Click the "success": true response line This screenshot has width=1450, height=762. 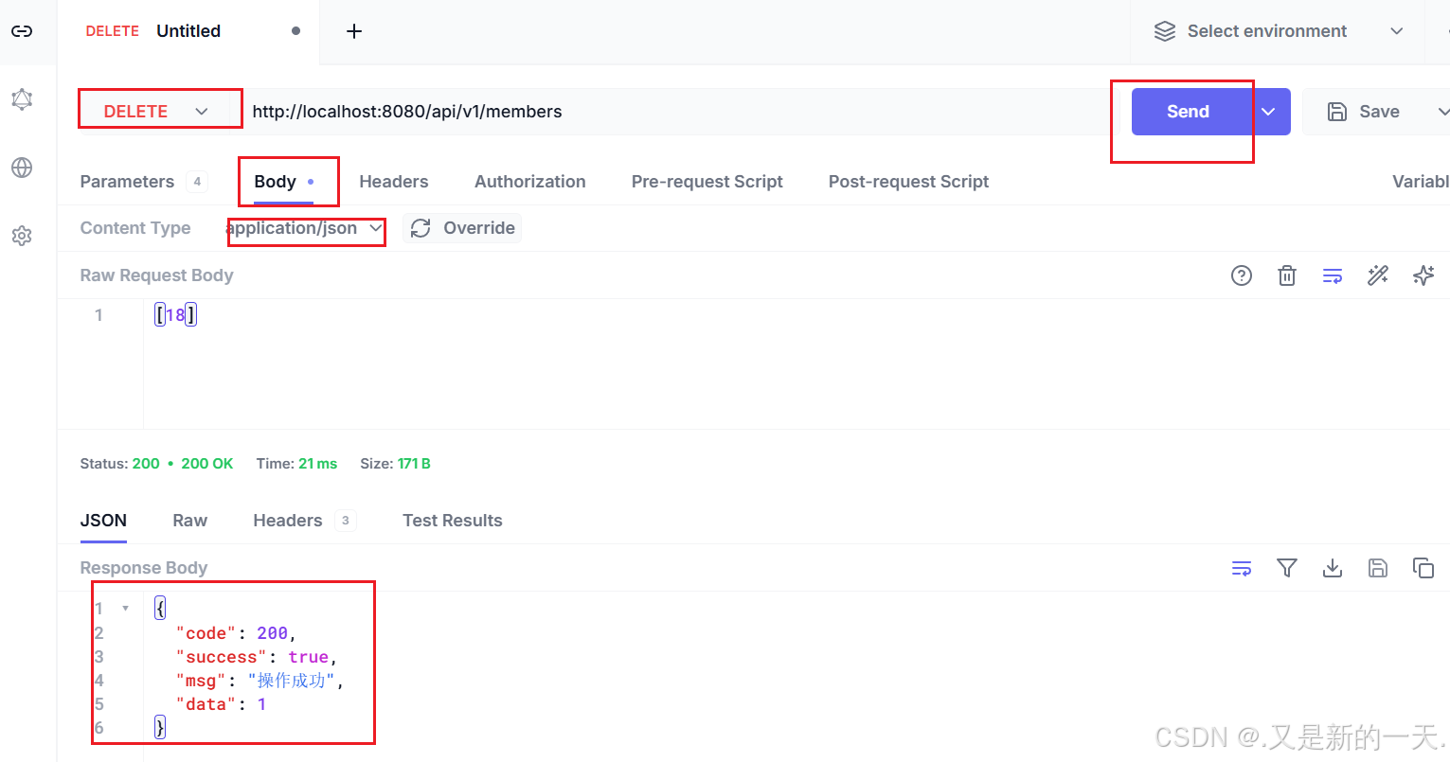(x=257, y=657)
